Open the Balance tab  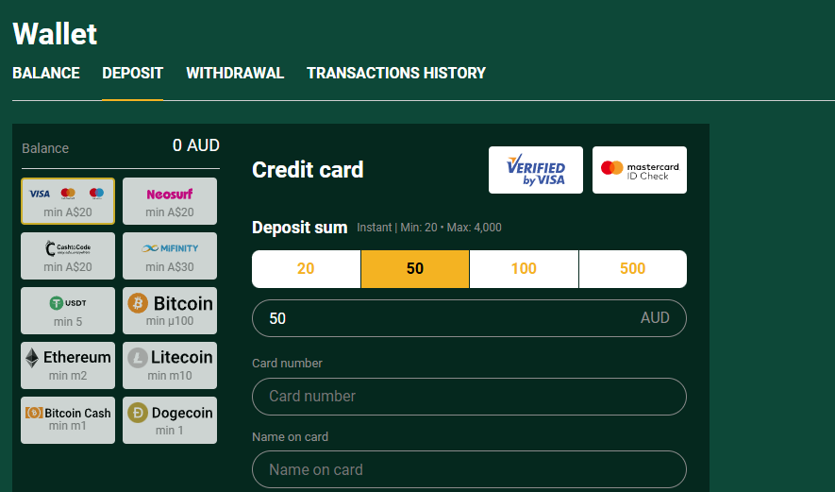(x=46, y=73)
